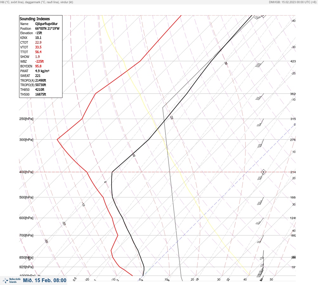This screenshot has height=285, width=318.
Task: Click the wind barb beside the 423 label
Action: click(x=260, y=64)
